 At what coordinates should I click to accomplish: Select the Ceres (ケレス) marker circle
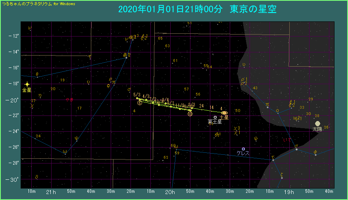pos(243,149)
